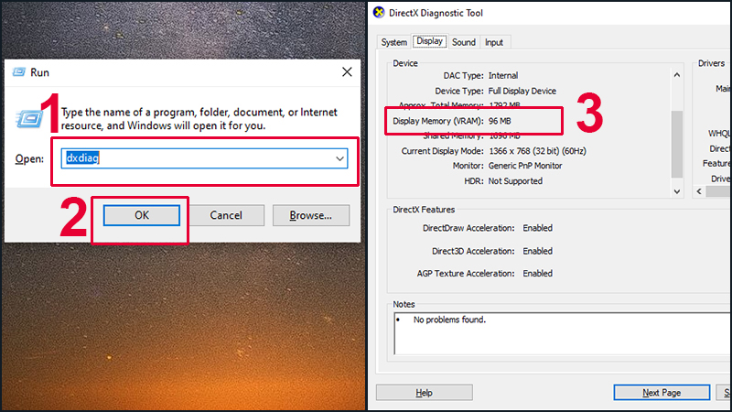Click the 'No problems found.' note
The image size is (732, 412).
pos(449,320)
